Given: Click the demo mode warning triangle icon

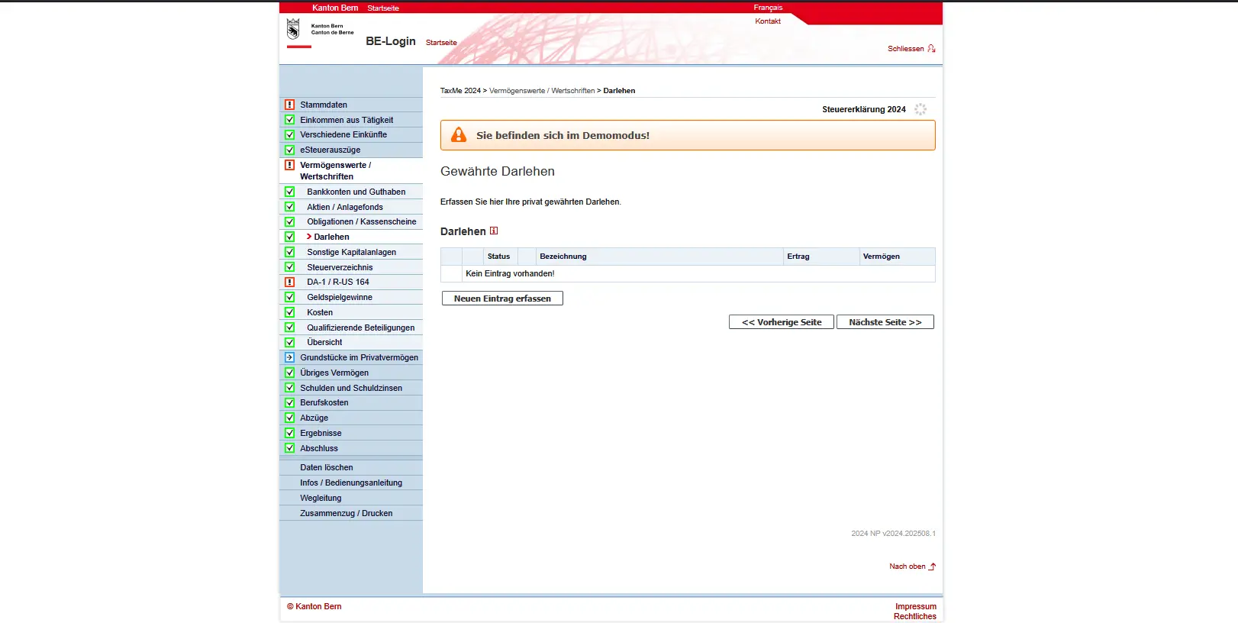Looking at the screenshot, I should [459, 135].
